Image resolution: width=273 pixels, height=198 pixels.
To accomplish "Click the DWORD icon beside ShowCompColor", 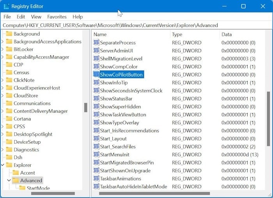I will (x=96, y=66).
